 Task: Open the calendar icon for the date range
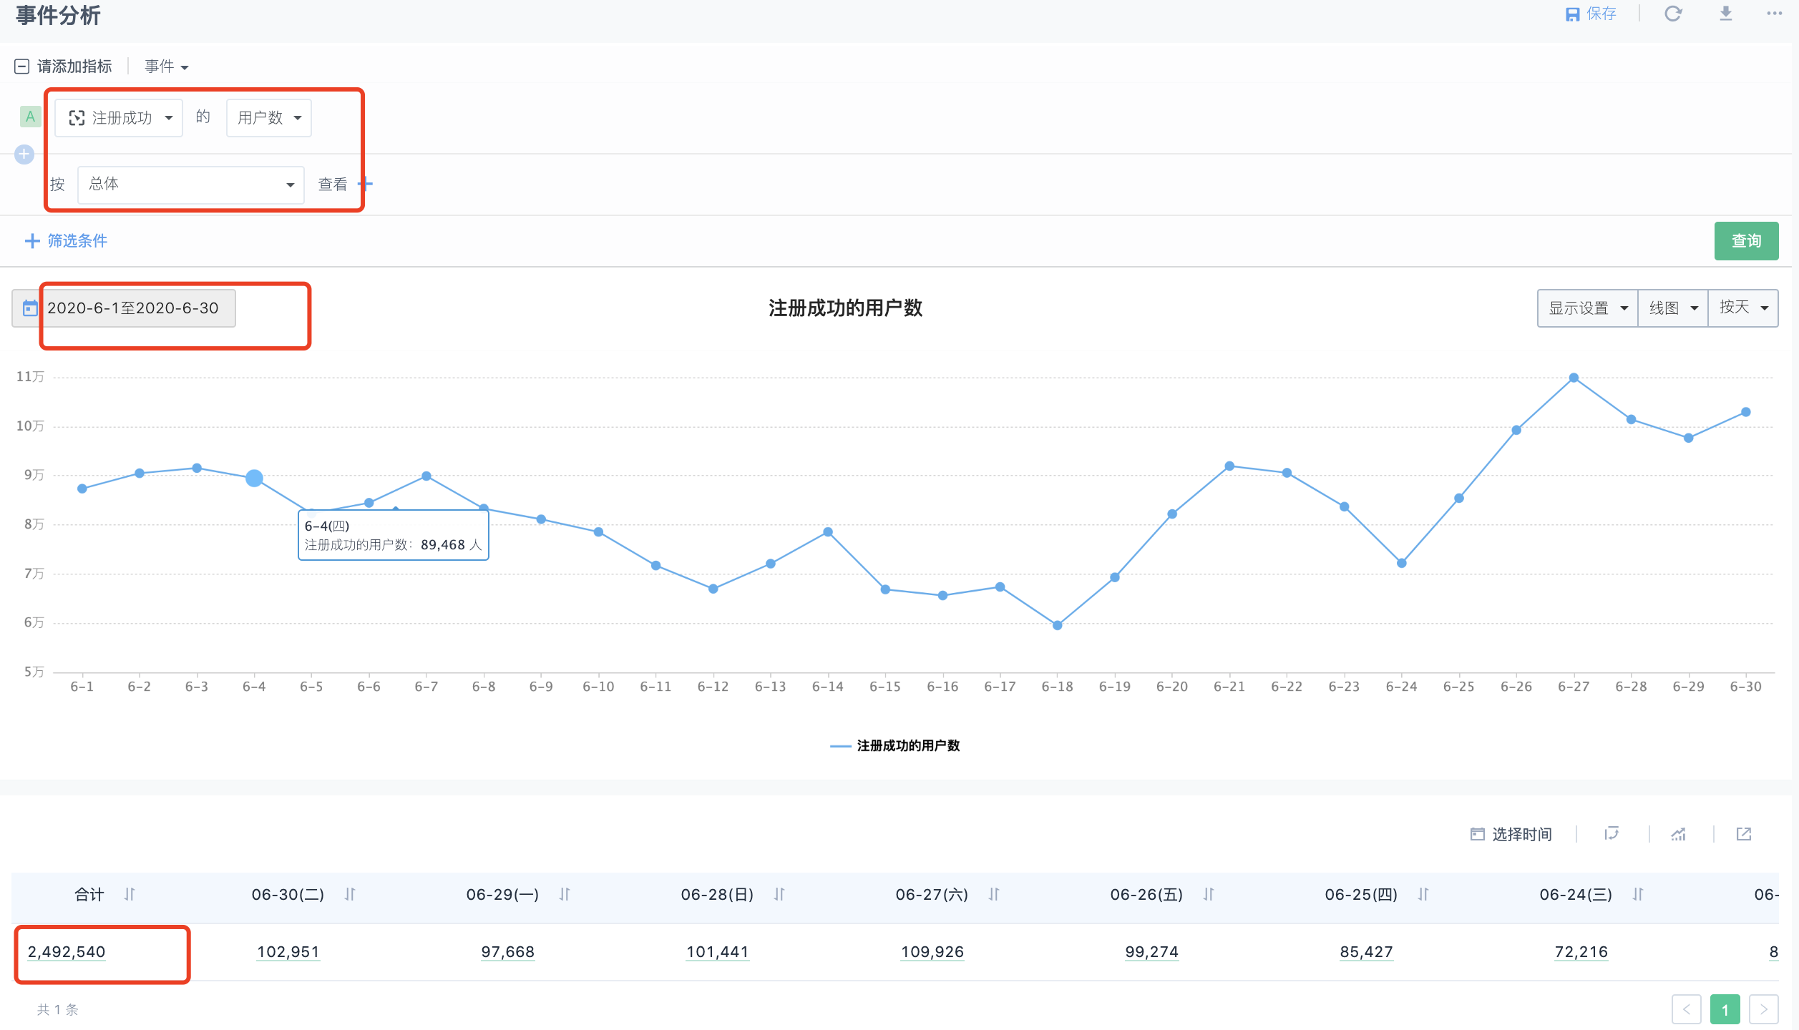point(30,308)
